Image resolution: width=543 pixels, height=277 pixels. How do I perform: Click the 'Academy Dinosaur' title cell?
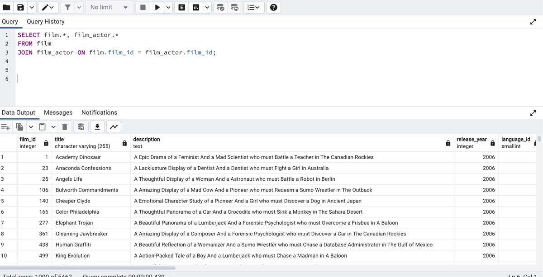tap(91, 157)
